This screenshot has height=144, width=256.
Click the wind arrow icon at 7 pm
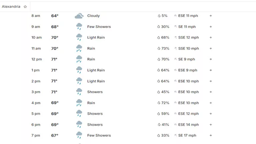coord(176,136)
